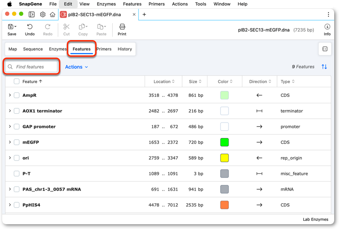
Task: Click the pIB2-SEC13-mEGFP.dna file tab icon
Action: click(63, 14)
